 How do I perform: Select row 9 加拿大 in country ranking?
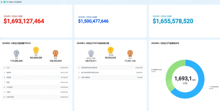(36, 92)
